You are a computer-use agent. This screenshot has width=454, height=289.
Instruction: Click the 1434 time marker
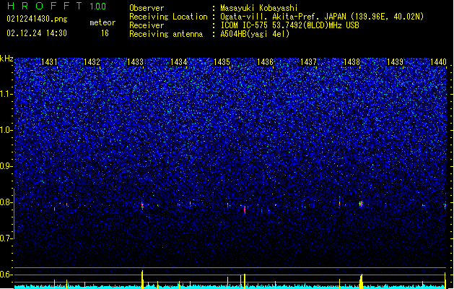click(179, 62)
